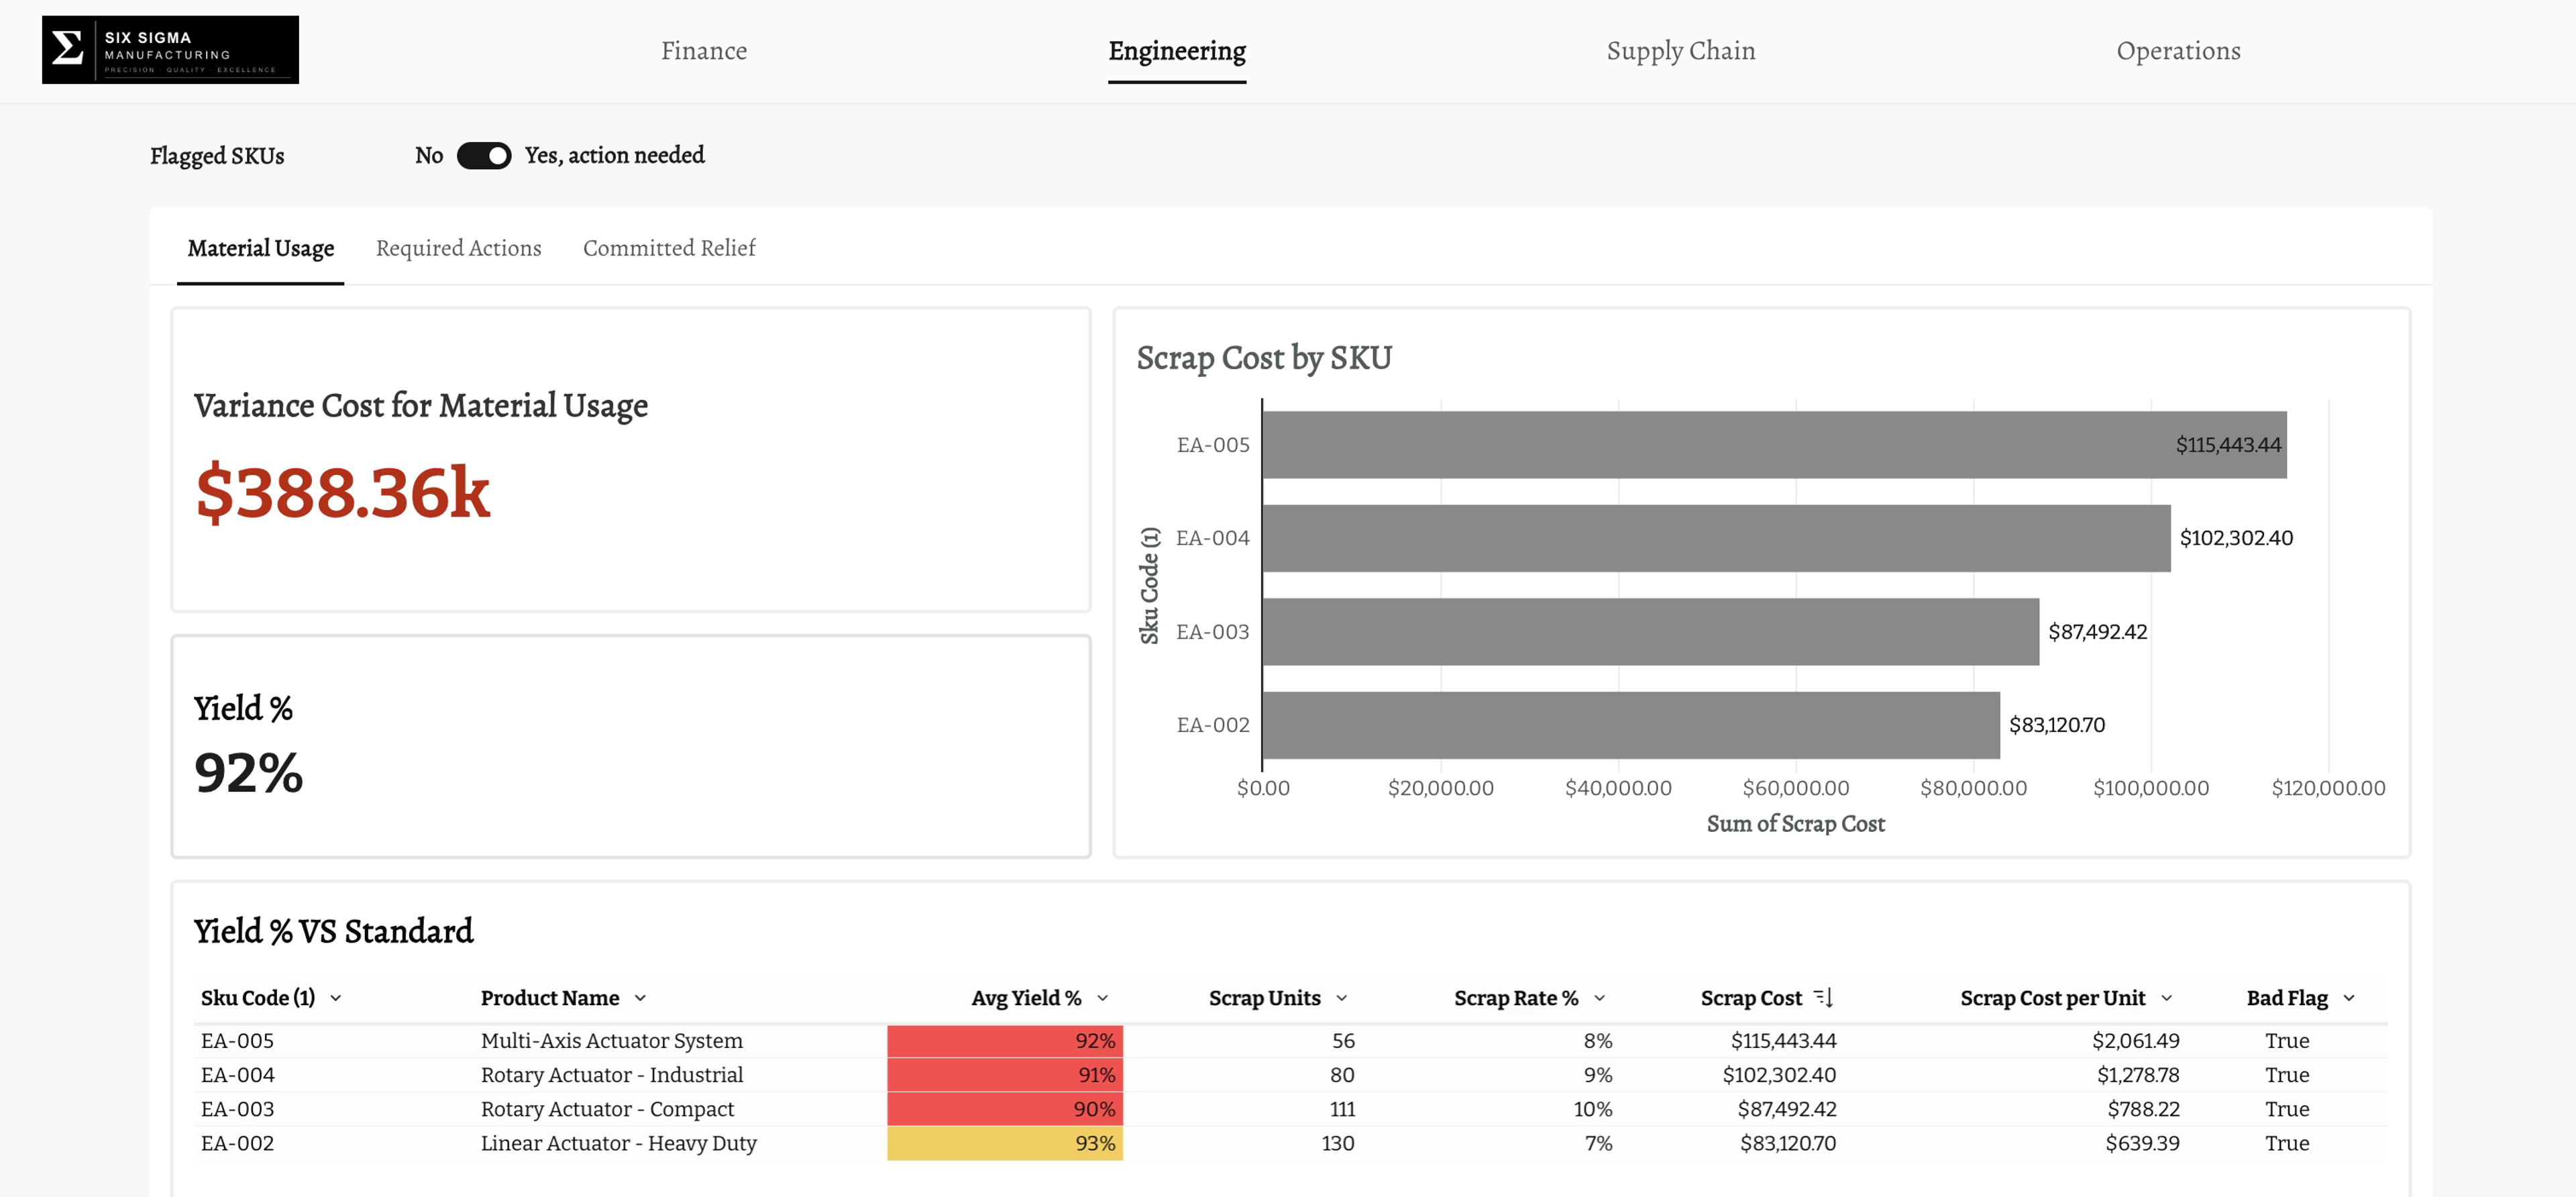Click the yellow 93% yield cell
The image size is (2576, 1197).
[x=1005, y=1143]
